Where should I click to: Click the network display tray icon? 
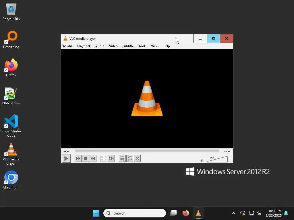[x=252, y=213]
